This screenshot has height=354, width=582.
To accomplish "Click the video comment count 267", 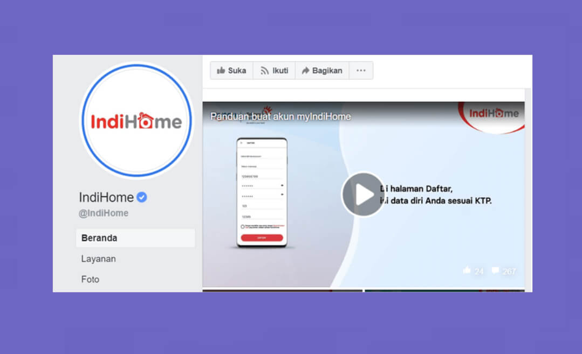I will pos(504,271).
